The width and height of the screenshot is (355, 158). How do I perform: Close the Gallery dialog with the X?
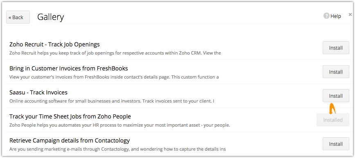click(x=350, y=14)
